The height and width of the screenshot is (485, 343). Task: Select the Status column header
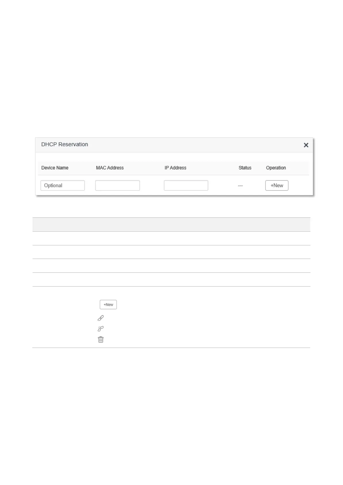(x=245, y=168)
